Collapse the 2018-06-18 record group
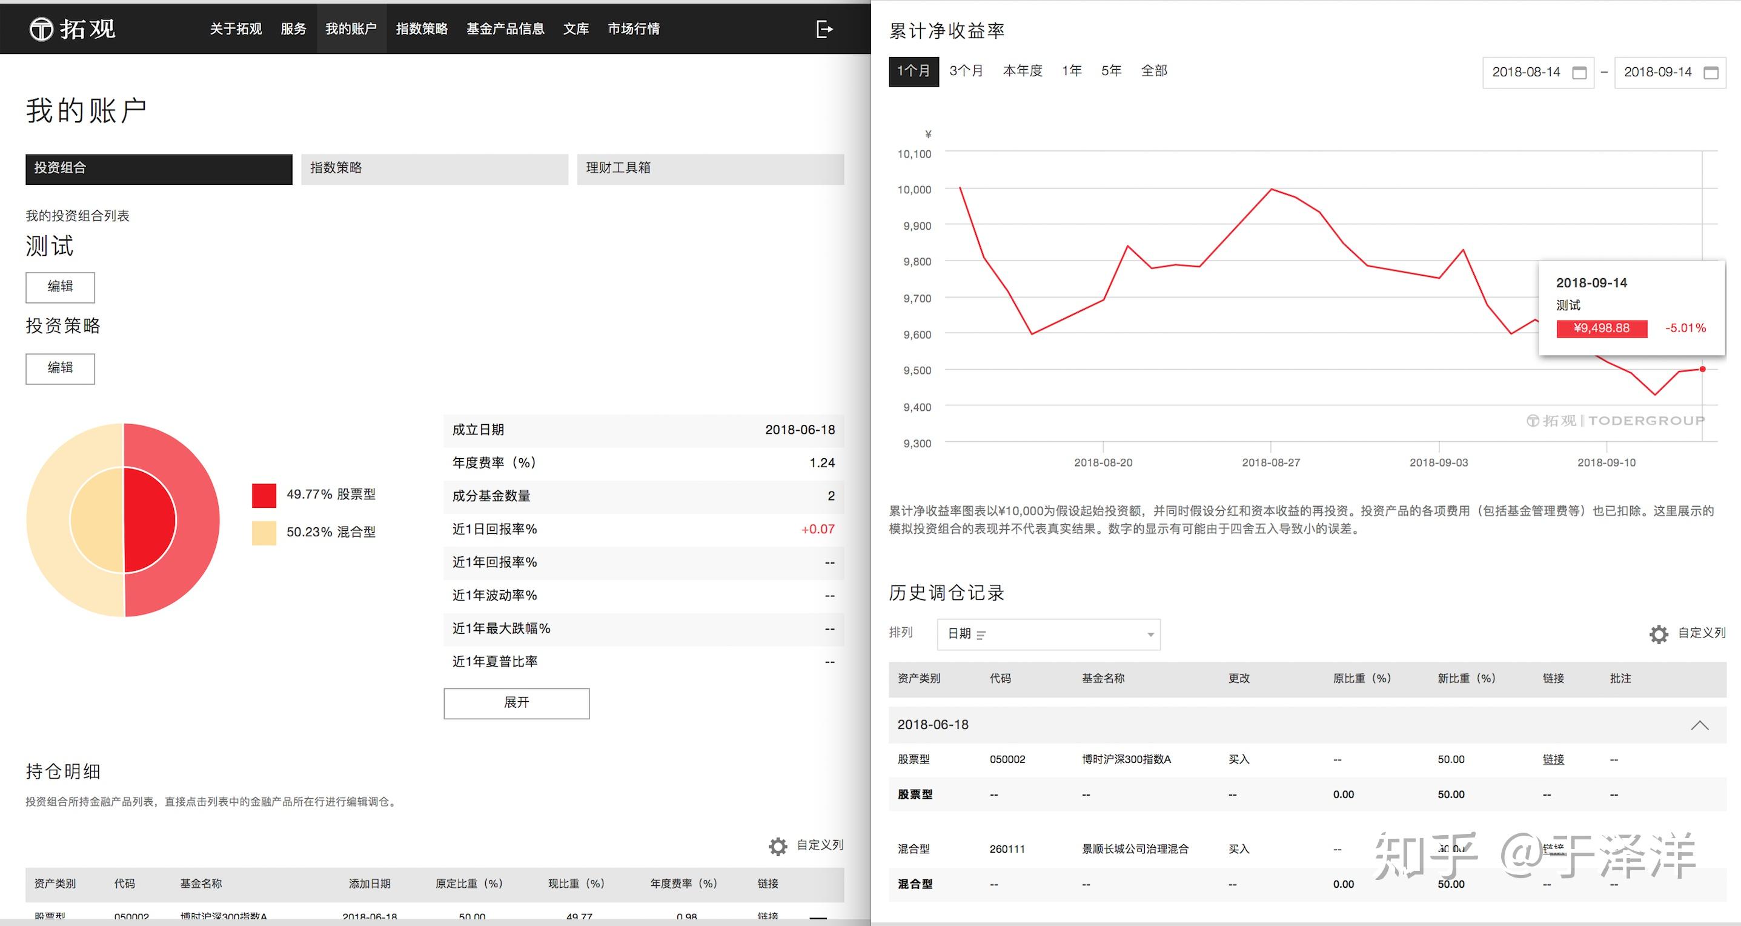Screen dimensions: 1741x926 [x=1700, y=725]
